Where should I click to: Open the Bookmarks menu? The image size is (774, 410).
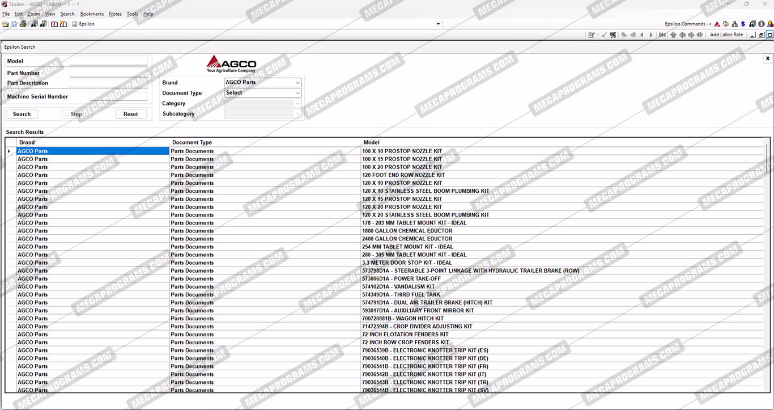(x=92, y=14)
